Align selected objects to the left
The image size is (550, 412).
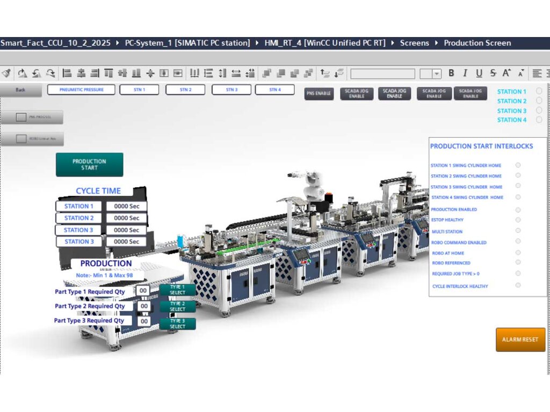pos(67,73)
